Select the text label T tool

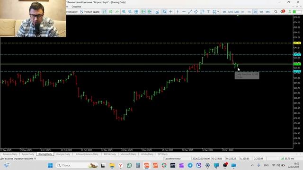click(208, 12)
